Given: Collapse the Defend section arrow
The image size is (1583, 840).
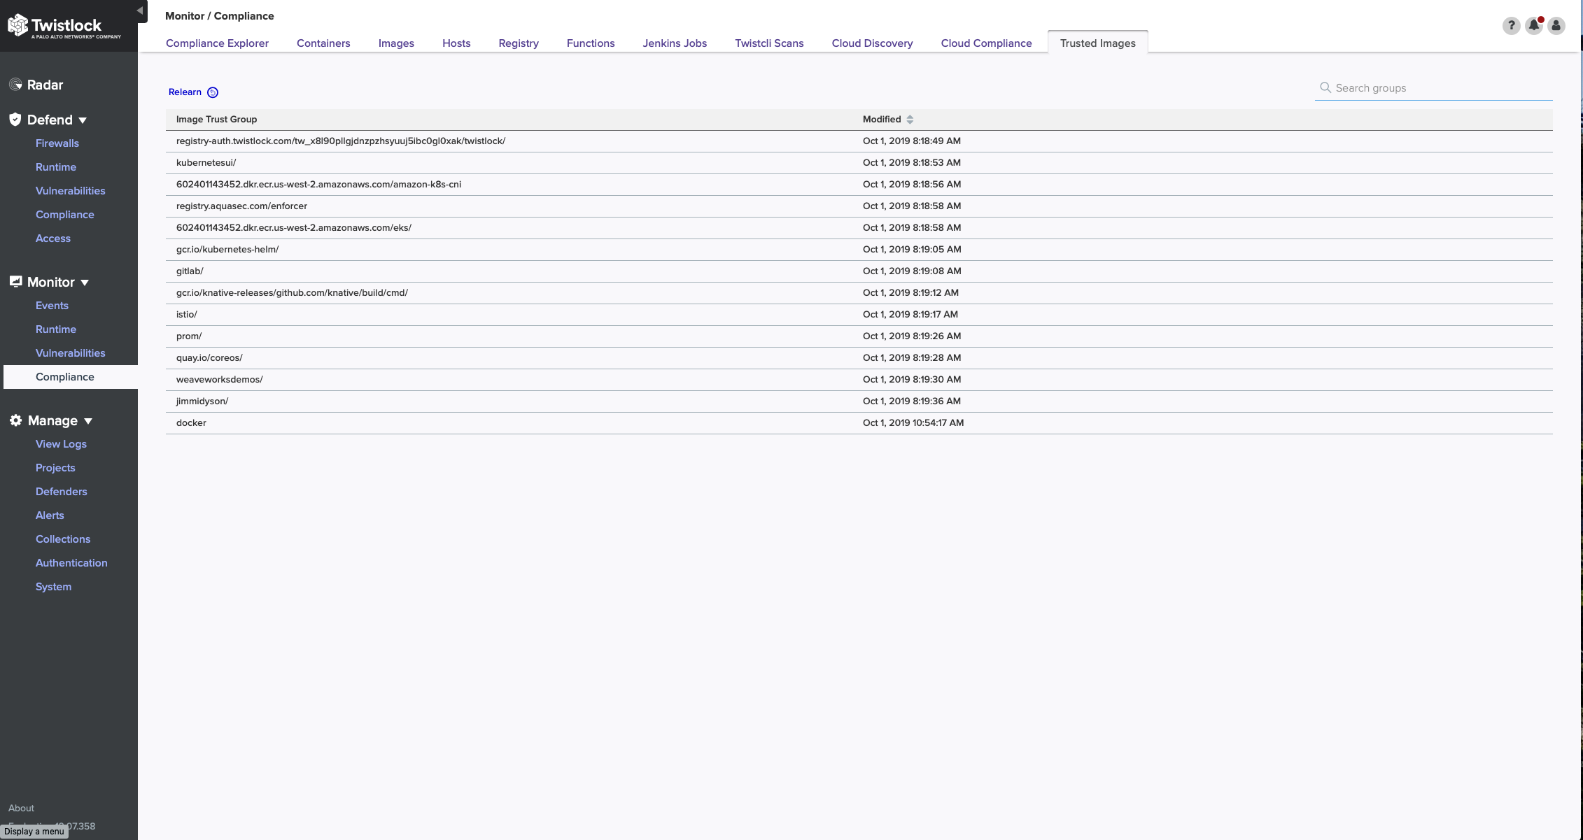Looking at the screenshot, I should (x=83, y=120).
